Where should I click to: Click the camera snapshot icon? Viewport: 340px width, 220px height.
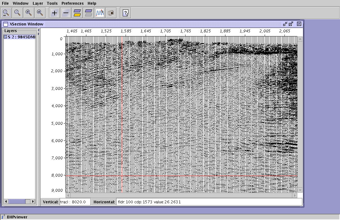pyautogui.click(x=111, y=13)
